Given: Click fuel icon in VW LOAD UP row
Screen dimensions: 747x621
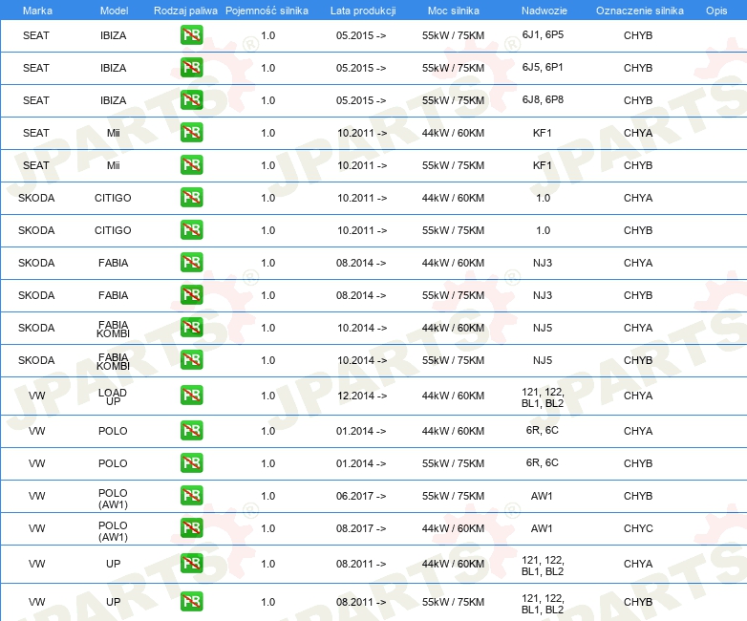Looking at the screenshot, I should (191, 396).
